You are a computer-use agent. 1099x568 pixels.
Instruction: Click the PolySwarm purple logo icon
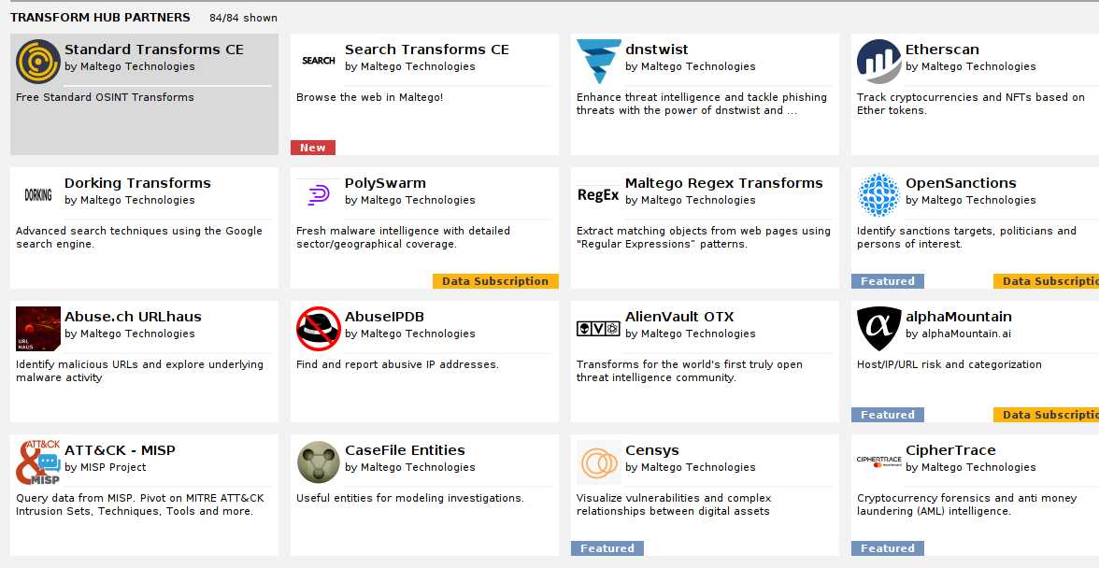(x=318, y=195)
